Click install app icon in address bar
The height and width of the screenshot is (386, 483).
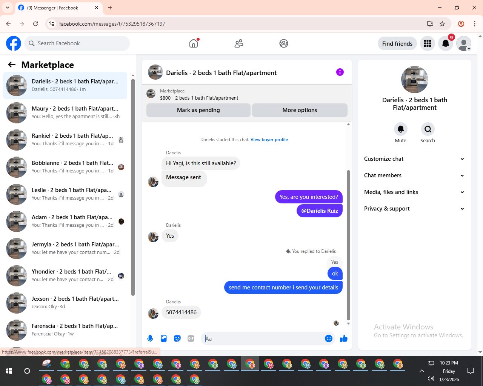click(430, 24)
